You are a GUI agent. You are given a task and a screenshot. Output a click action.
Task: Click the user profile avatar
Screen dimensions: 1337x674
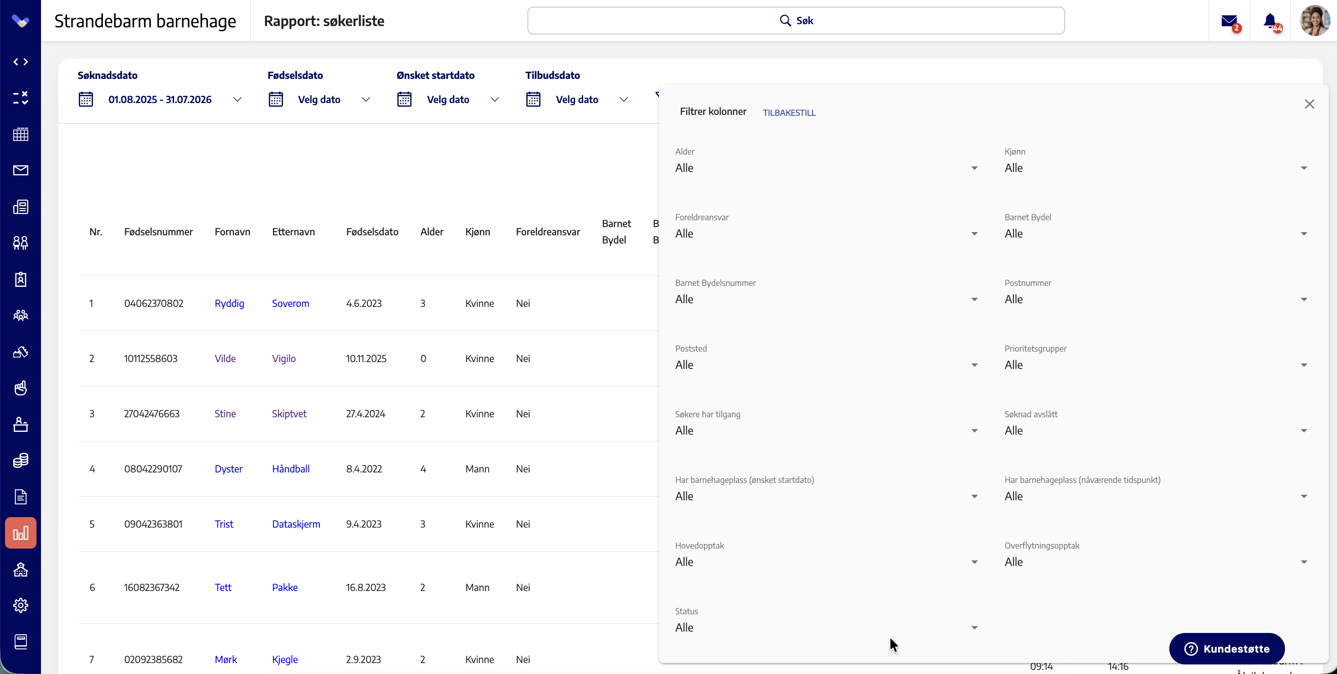tap(1314, 21)
